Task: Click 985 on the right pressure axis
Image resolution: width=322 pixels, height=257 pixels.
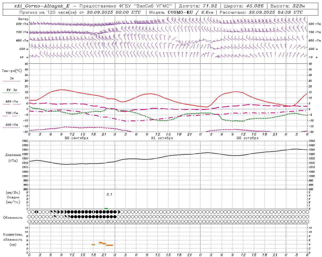Action: tap(311, 189)
